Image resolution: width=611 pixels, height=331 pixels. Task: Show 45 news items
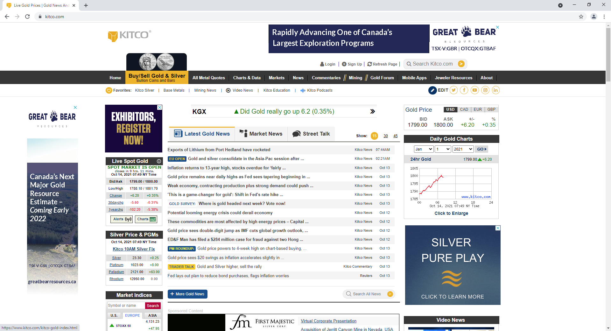pyautogui.click(x=396, y=136)
